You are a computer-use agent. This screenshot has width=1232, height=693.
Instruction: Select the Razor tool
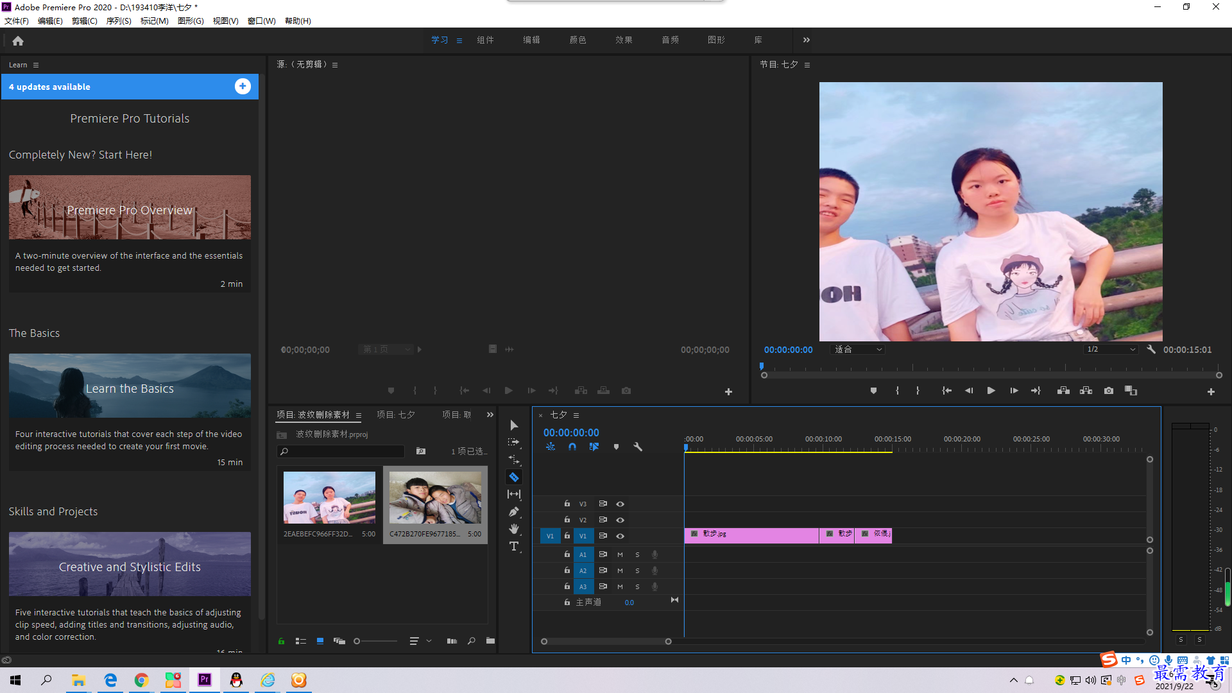pyautogui.click(x=514, y=477)
